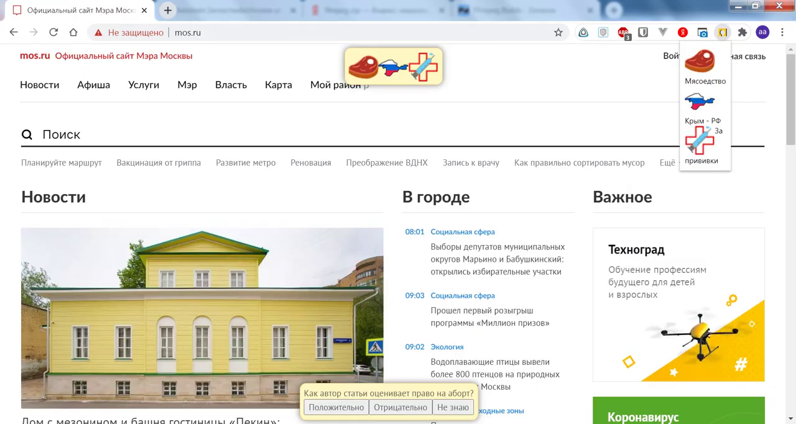Click the 'В городе' section heading
Screen dimensions: 796x424
[436, 197]
